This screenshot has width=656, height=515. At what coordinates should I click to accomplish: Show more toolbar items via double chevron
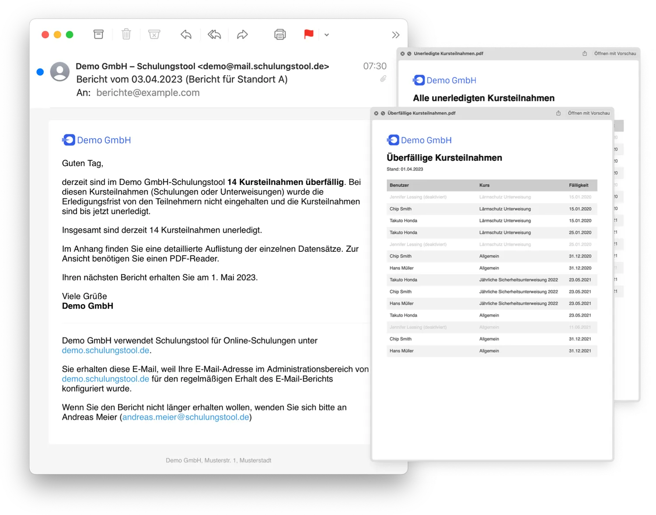[x=396, y=35]
